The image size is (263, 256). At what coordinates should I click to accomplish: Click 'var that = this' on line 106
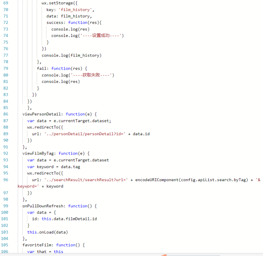(x=45, y=252)
